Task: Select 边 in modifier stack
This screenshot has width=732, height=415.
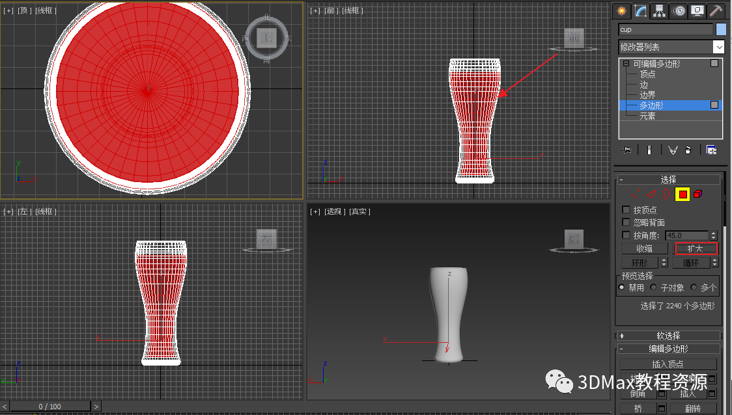Action: pyautogui.click(x=644, y=85)
